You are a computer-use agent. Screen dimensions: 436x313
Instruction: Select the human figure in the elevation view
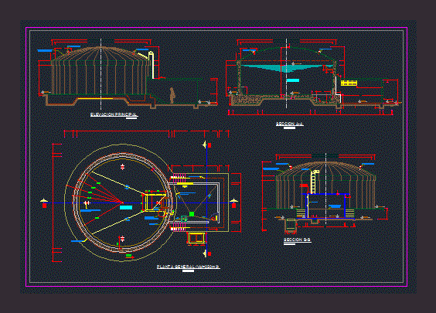click(172, 95)
